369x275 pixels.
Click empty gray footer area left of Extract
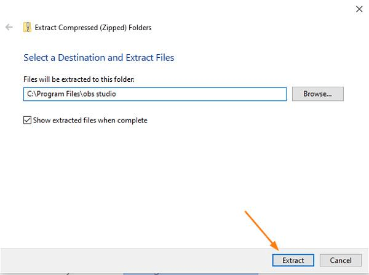pyautogui.click(x=137, y=260)
